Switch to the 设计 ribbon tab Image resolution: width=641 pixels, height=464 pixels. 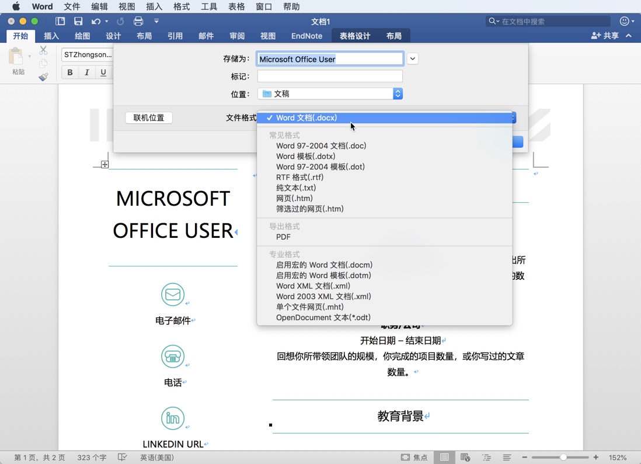point(113,36)
